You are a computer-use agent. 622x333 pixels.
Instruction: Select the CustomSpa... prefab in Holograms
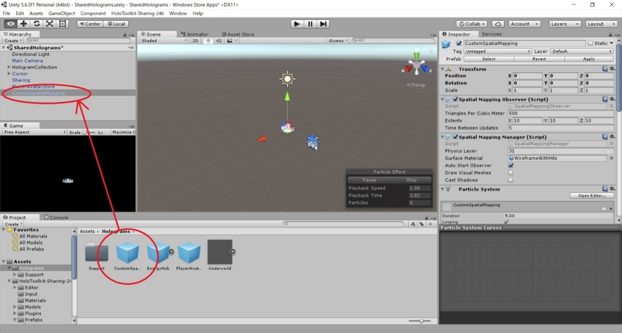[x=128, y=256]
